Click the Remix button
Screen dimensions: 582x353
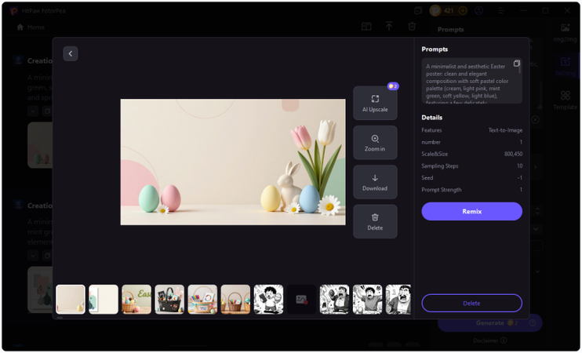point(471,211)
